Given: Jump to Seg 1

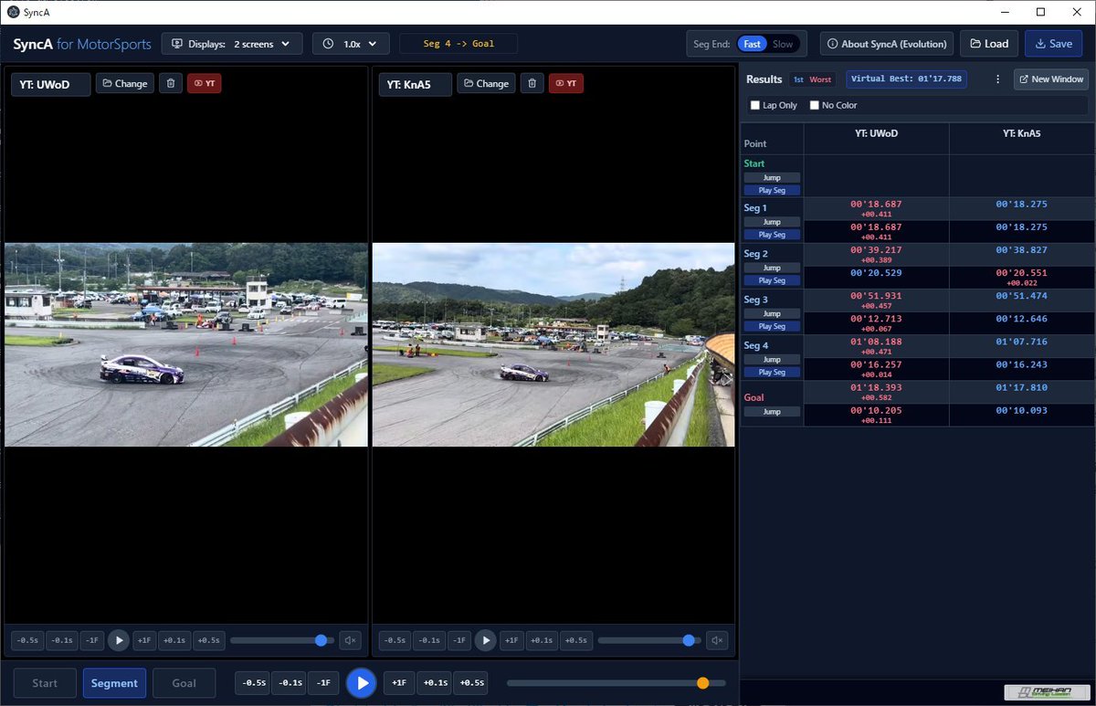Looking at the screenshot, I should tap(772, 222).
